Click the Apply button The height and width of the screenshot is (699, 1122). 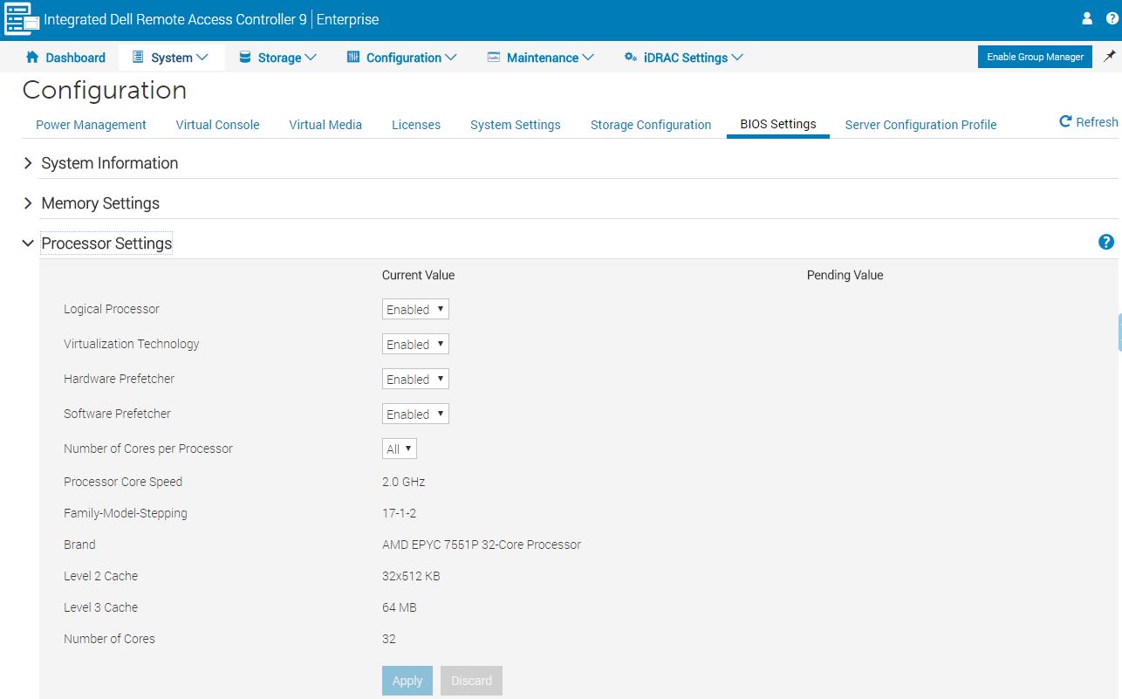pyautogui.click(x=407, y=681)
